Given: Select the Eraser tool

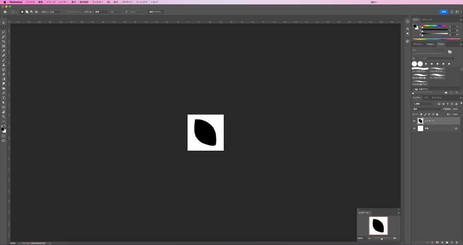Looking at the screenshot, I should (x=3, y=75).
